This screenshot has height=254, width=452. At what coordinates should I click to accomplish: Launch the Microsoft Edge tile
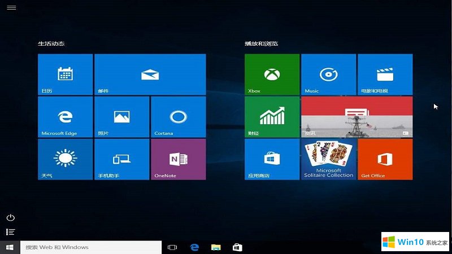[x=65, y=117]
